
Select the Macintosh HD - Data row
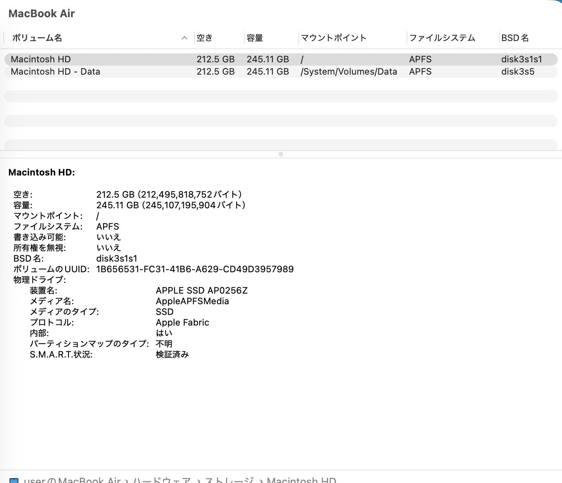pos(281,71)
